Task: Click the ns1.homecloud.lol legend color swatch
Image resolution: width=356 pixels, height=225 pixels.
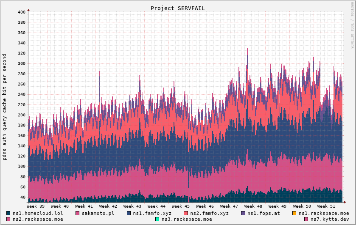Action: (8, 213)
